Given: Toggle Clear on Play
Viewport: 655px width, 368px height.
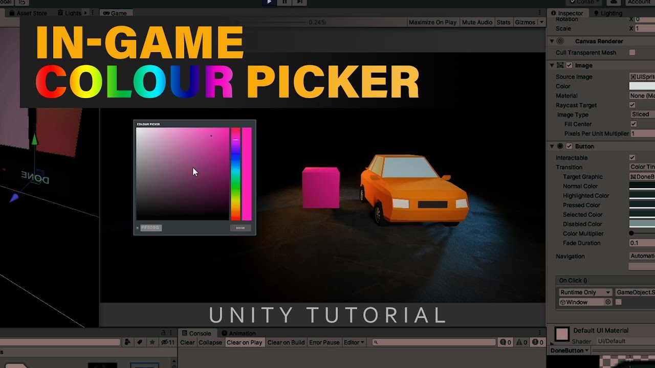Looking at the screenshot, I should pos(245,342).
